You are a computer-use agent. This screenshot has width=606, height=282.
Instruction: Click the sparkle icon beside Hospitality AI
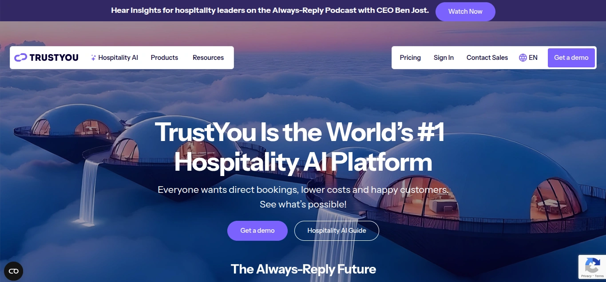point(93,58)
